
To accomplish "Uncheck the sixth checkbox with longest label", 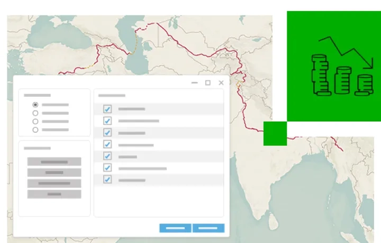I will [x=107, y=168].
